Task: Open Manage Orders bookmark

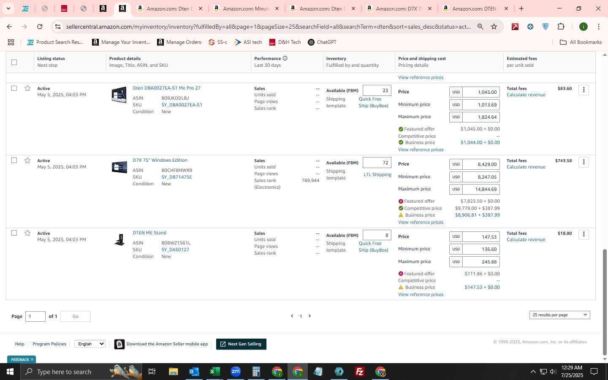Action: pyautogui.click(x=179, y=42)
